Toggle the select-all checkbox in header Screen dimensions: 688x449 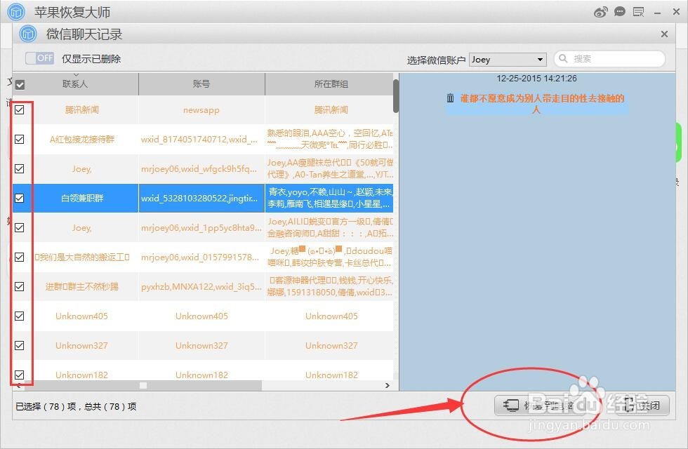point(20,83)
